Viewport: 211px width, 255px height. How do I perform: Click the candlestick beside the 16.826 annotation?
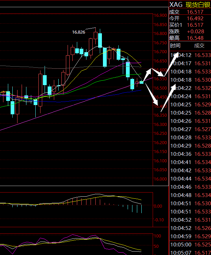tap(96, 36)
